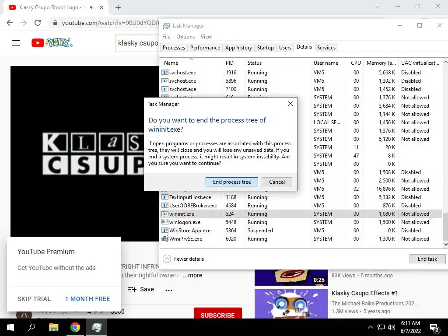The image size is (448, 336).
Task: Click details list scroll down arrow
Action: 445,244
